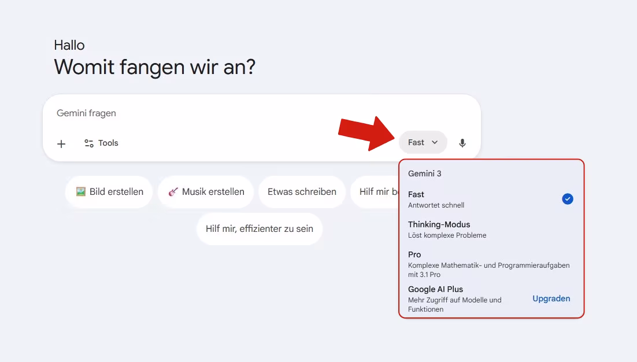Open the Tools menu

[x=101, y=143]
